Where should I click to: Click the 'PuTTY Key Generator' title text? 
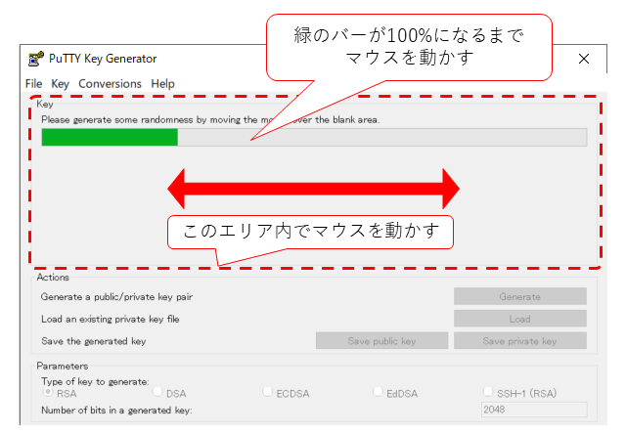[103, 59]
